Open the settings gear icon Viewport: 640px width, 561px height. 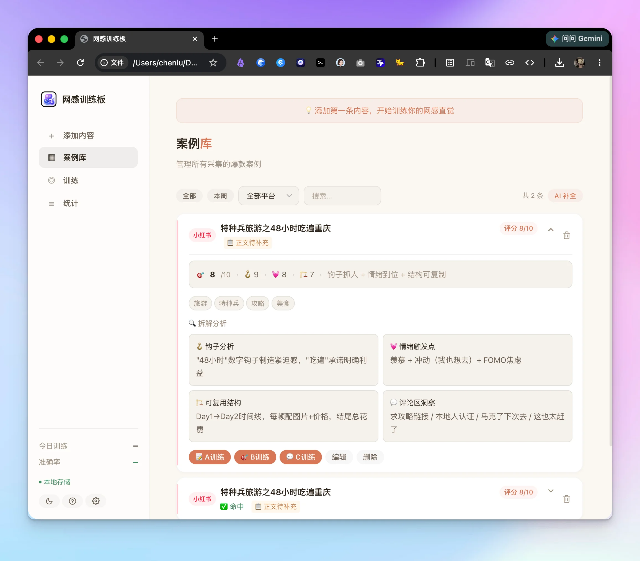[x=96, y=501]
